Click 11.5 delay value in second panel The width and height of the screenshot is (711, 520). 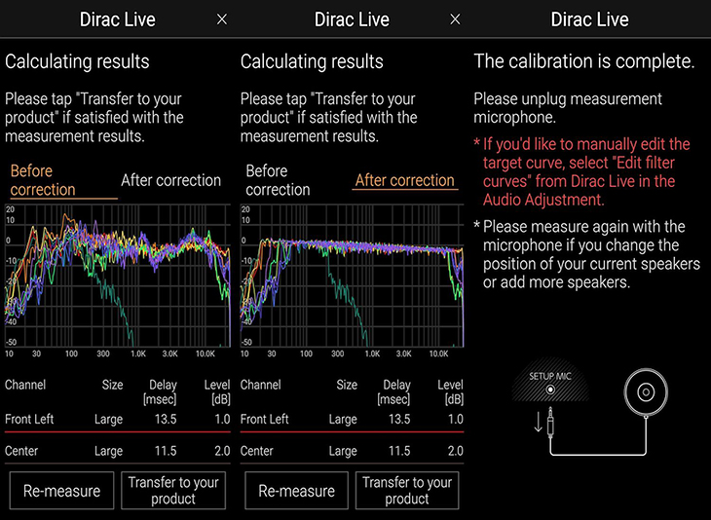(x=399, y=451)
